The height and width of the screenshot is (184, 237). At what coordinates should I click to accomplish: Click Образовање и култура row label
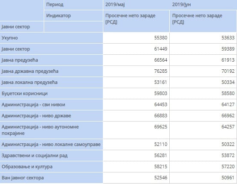pyautogui.click(x=51, y=166)
